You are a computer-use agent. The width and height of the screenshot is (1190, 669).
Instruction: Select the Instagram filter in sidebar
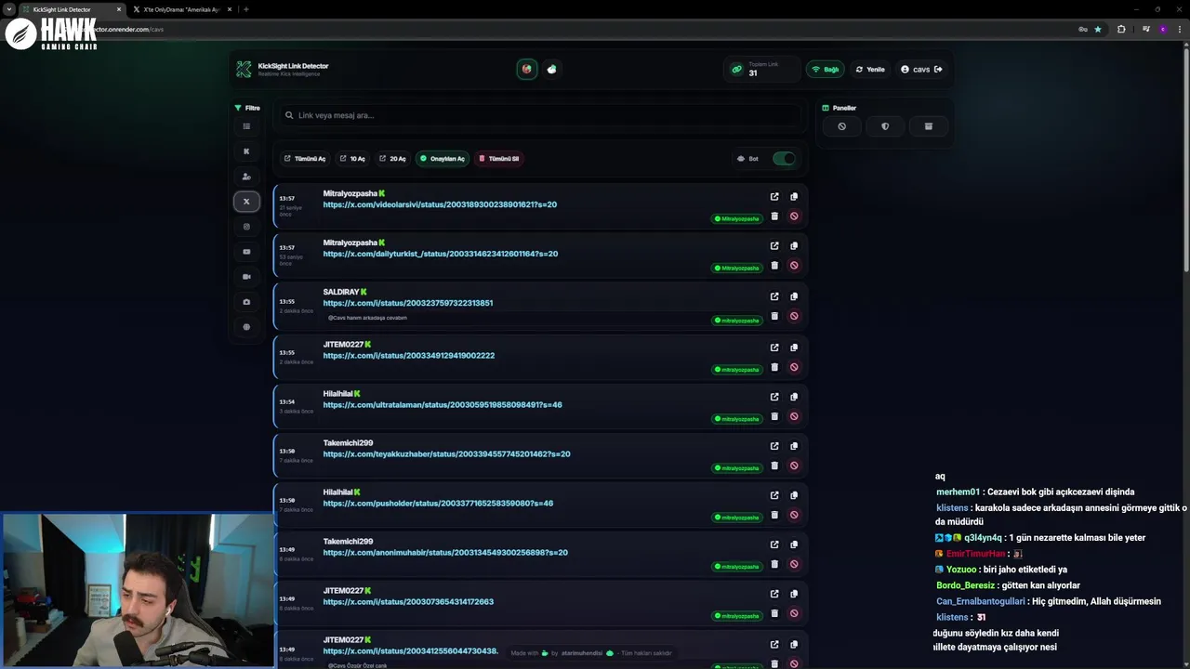click(246, 227)
